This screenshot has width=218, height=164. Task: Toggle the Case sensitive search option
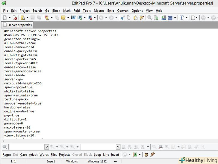[x=23, y=155]
